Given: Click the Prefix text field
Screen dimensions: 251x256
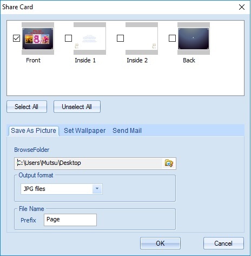Looking at the screenshot, I should pos(70,220).
